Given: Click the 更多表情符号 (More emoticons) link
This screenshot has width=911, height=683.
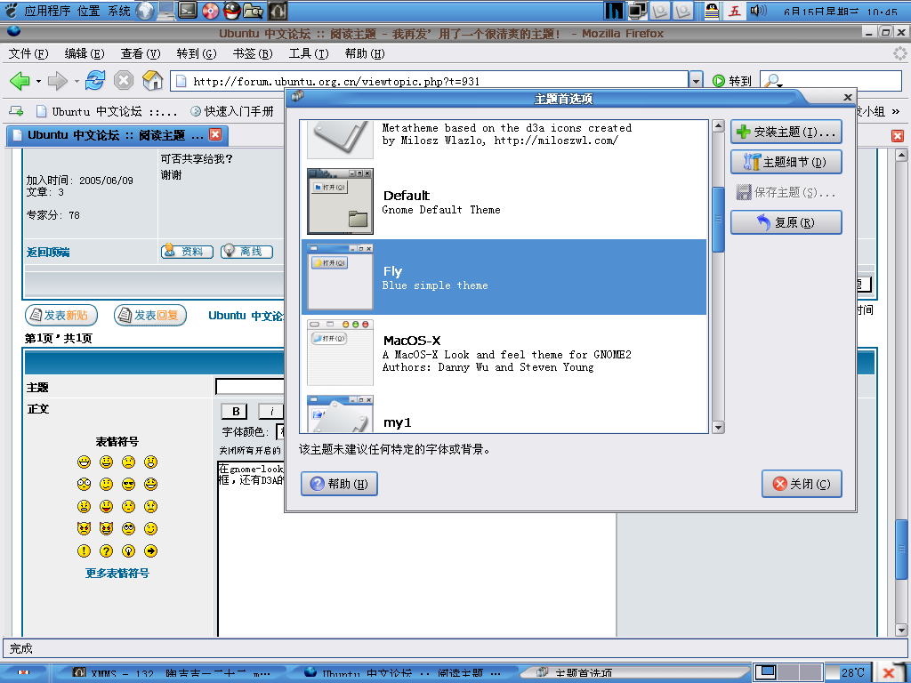Looking at the screenshot, I should click(x=117, y=574).
